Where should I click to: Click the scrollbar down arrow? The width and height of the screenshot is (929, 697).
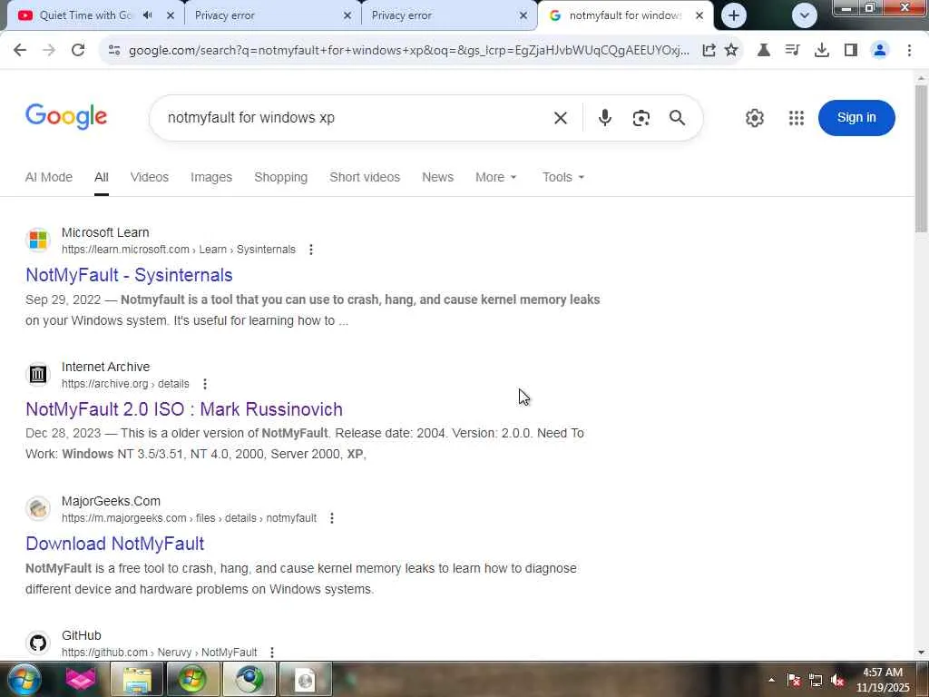pos(921,653)
